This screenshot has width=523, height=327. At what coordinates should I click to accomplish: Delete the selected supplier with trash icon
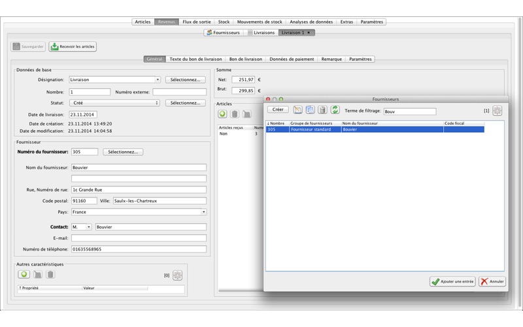pos(322,110)
